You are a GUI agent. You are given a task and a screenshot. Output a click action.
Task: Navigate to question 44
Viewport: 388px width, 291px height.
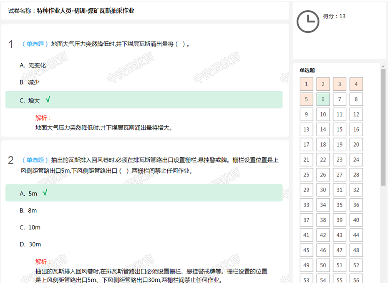tap(356, 235)
